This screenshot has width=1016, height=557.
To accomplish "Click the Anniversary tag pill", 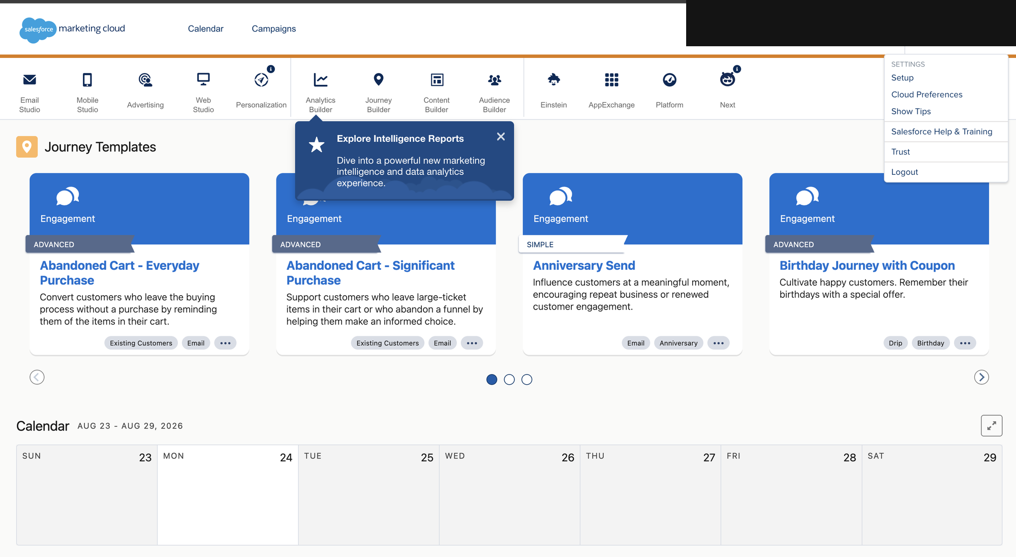I will point(679,343).
